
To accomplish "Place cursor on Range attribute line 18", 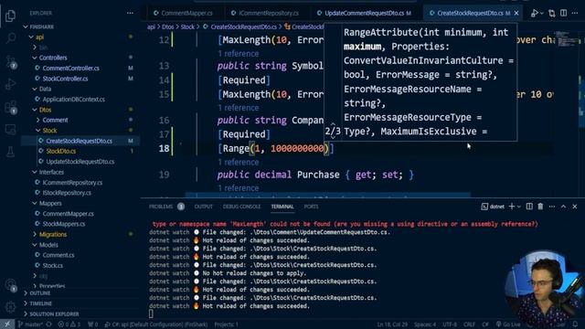I will point(276,148).
